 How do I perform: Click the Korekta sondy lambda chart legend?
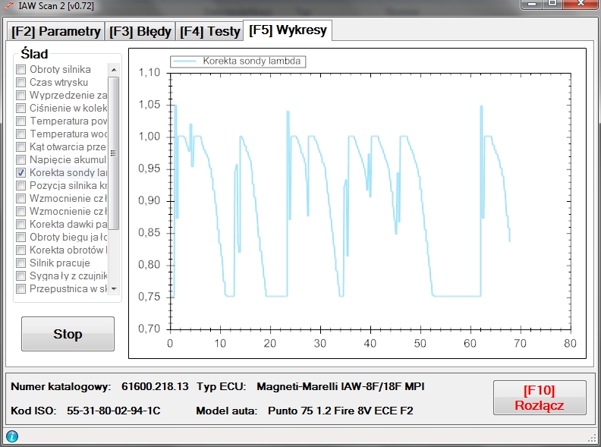click(x=238, y=61)
